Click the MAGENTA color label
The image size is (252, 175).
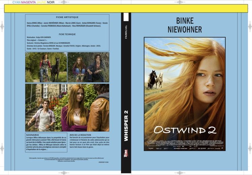point(28,2)
